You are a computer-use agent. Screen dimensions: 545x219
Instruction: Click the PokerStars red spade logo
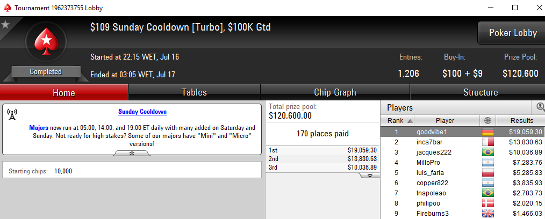(46, 42)
